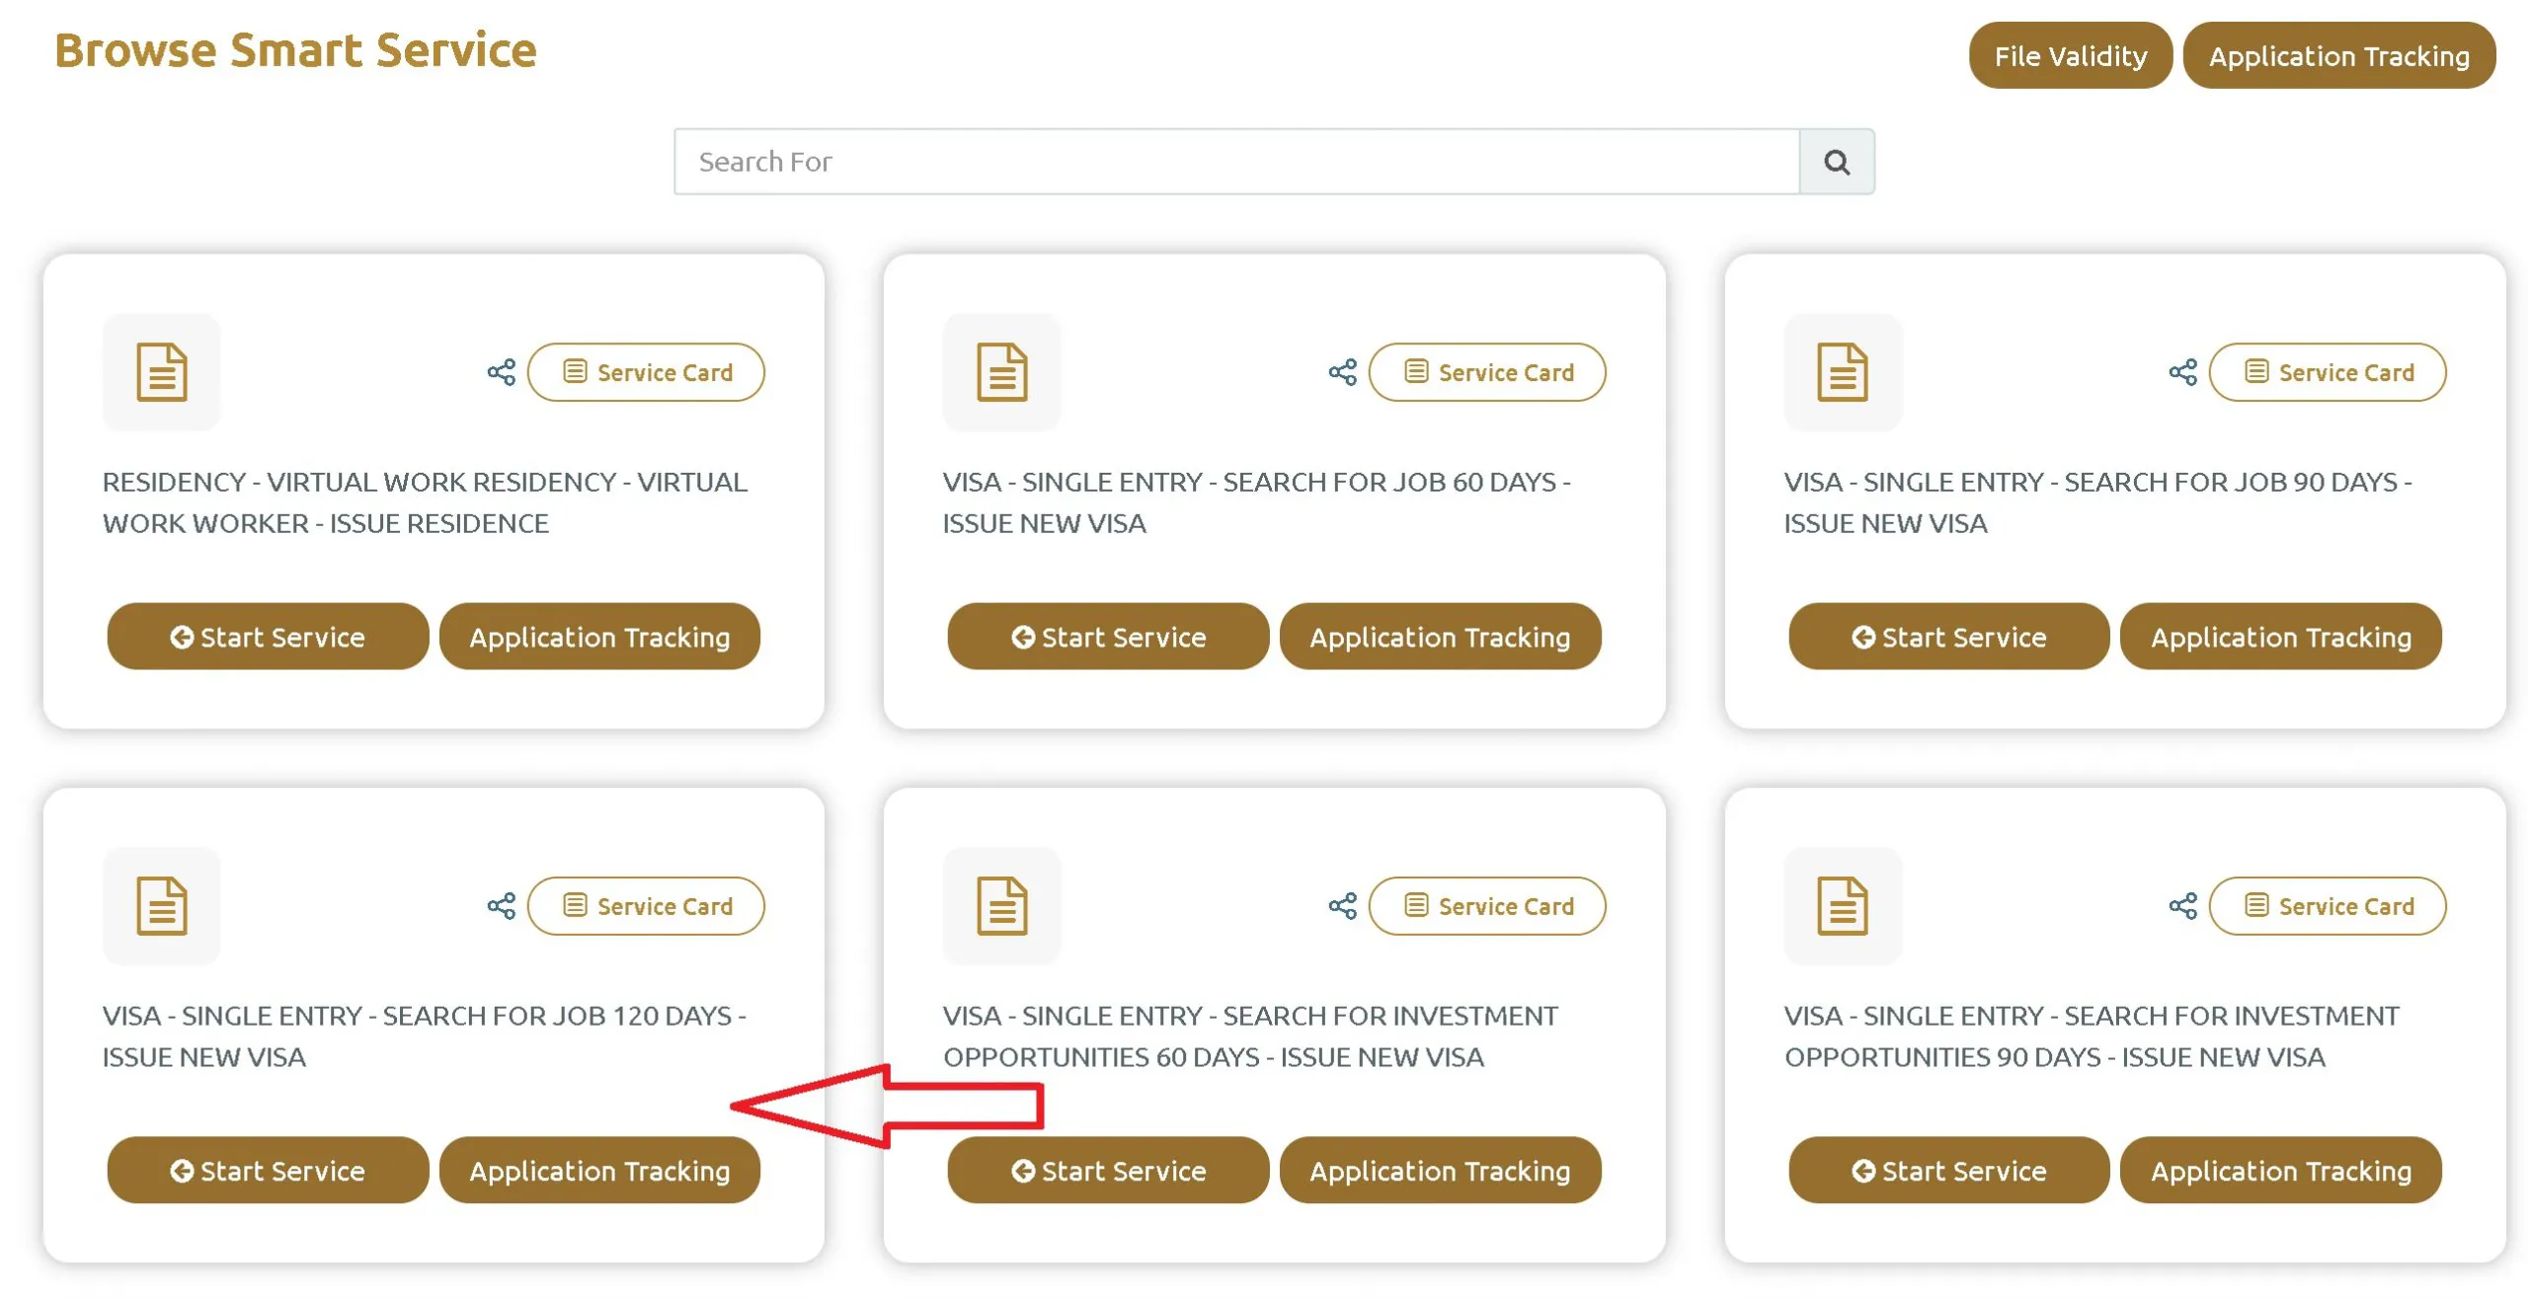Open Service Card for Job 120 Days visa
The image size is (2528, 1300).
[x=645, y=905]
